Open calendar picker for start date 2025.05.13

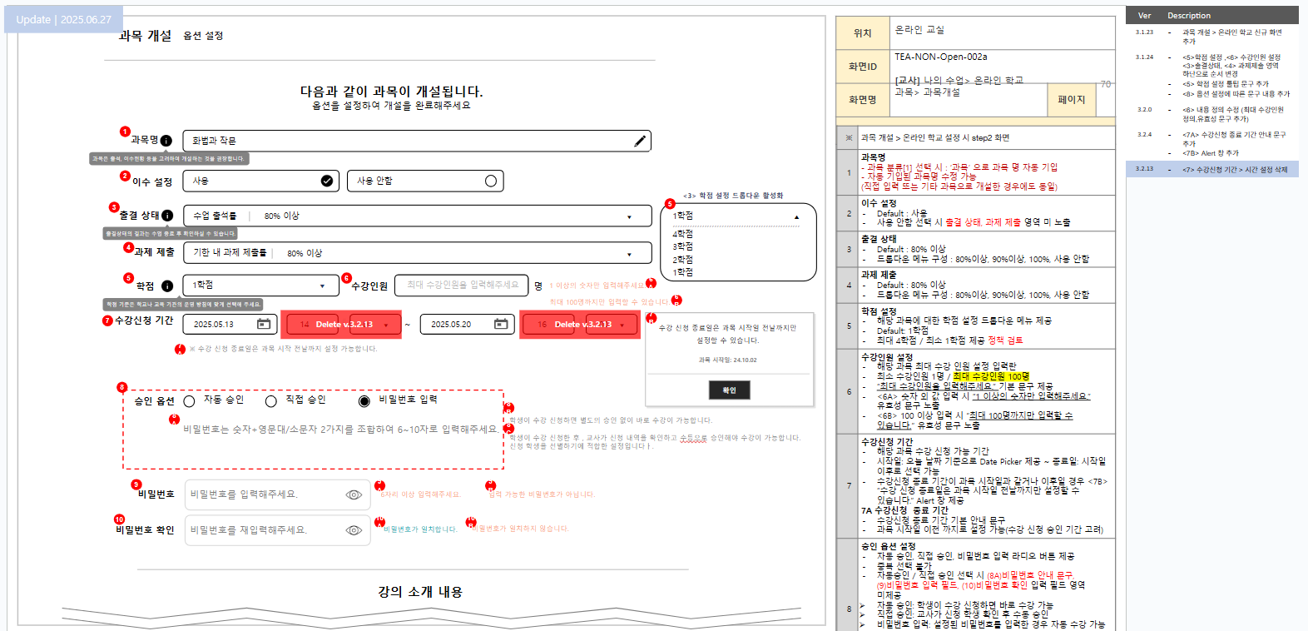pos(264,324)
